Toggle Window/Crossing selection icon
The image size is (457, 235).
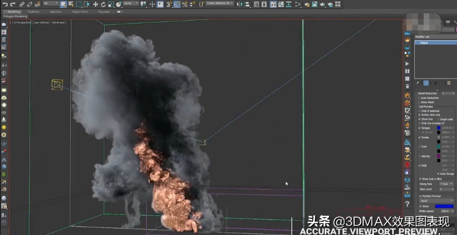pyautogui.click(x=87, y=4)
